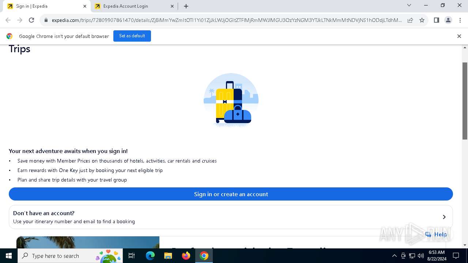Bookmark this page with the star icon
The height and width of the screenshot is (263, 468).
coord(422,20)
